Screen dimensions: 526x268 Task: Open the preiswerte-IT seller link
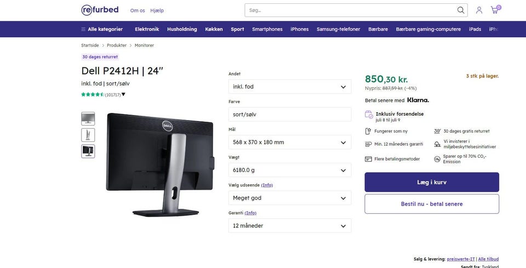coord(461,259)
